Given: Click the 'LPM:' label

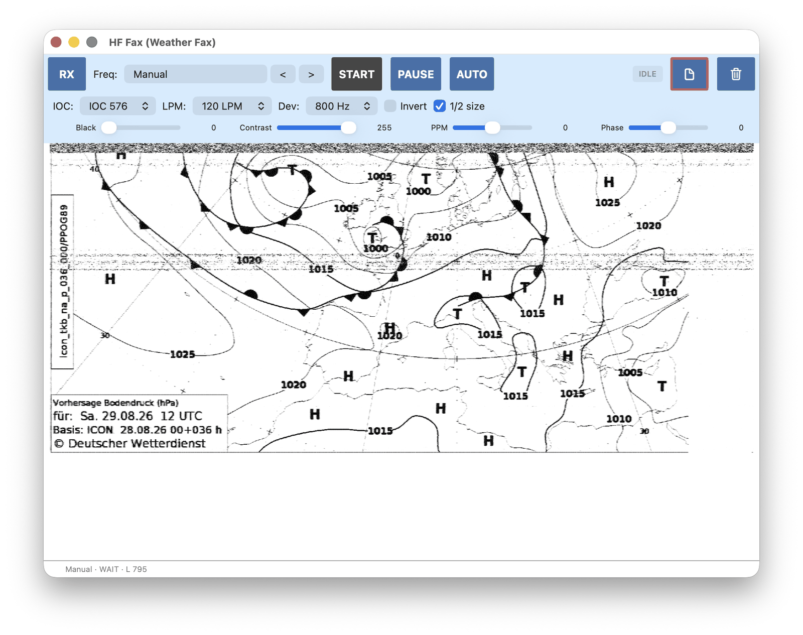Looking at the screenshot, I should point(174,106).
